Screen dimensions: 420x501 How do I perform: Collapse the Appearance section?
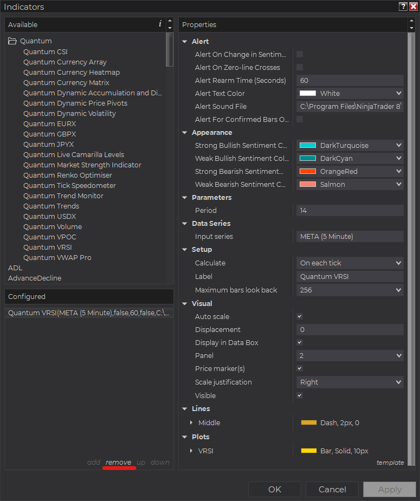[185, 133]
